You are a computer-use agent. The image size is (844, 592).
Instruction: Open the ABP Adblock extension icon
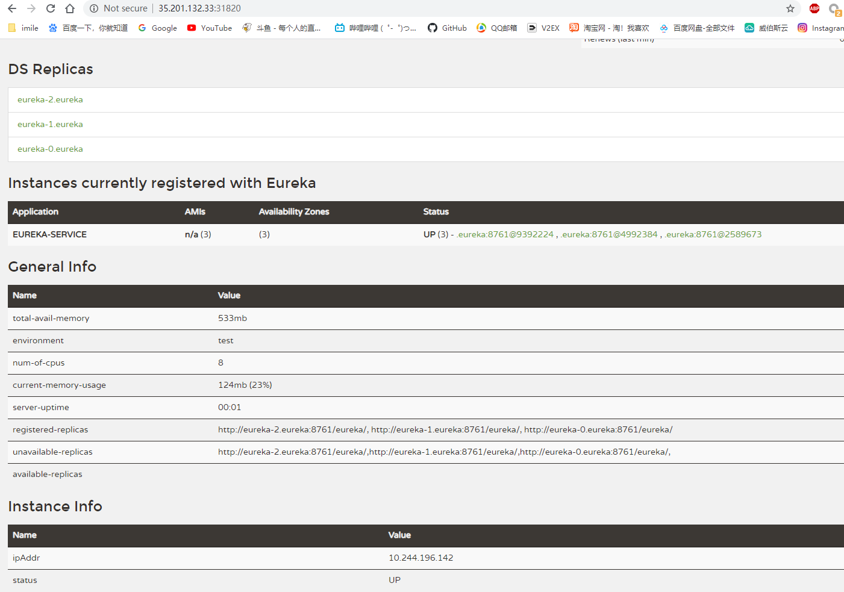pos(814,8)
